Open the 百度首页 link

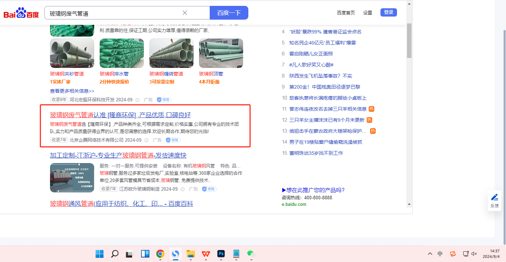click(x=346, y=13)
